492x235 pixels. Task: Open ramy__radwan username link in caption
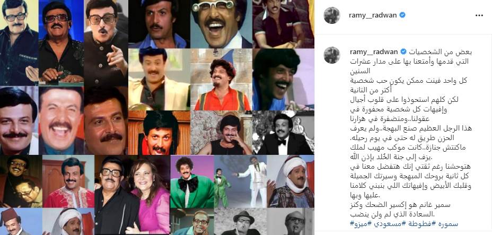click(373, 52)
